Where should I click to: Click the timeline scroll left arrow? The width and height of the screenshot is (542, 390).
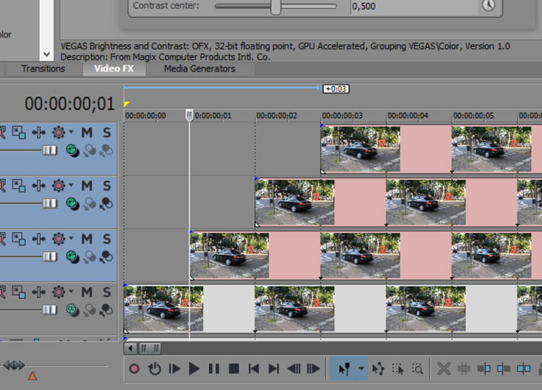coord(130,348)
